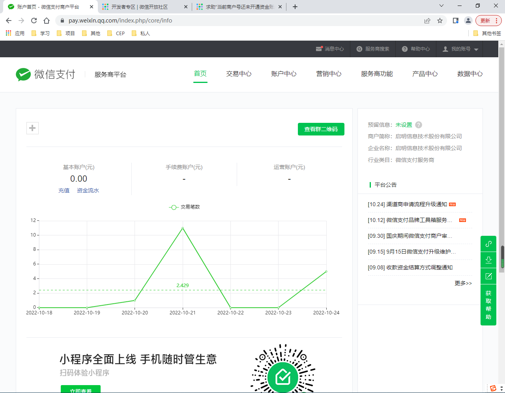
Task: Open the 渠道商申请流程升级通知 announcement
Action: (408, 204)
